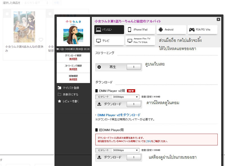
Task: Click the 再生 streaming play button
Action: 119,67
